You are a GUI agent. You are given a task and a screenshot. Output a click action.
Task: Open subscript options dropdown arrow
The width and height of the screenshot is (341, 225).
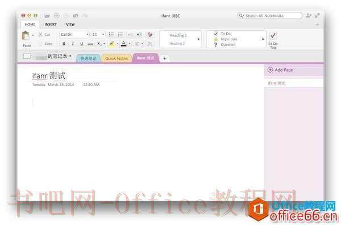(x=104, y=44)
